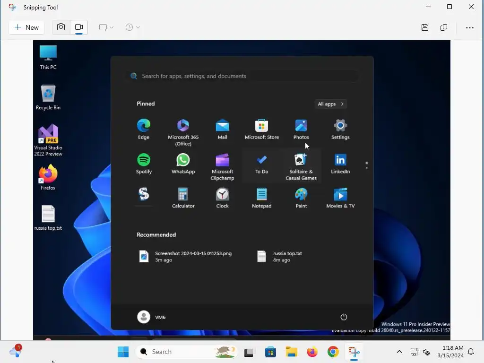484x363 pixels.
Task: Launch the Paint app tile
Action: click(x=301, y=199)
